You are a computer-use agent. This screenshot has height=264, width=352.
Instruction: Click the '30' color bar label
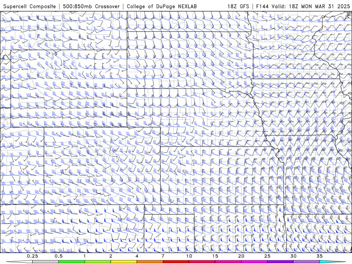[293, 256]
